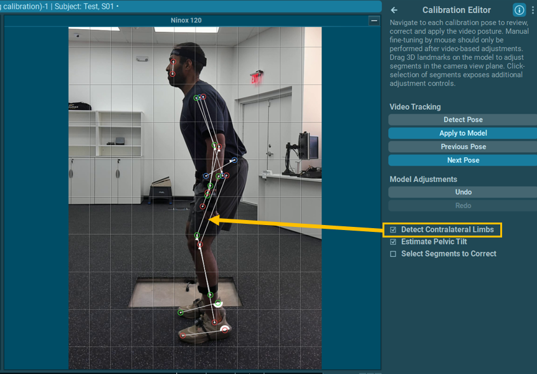
Task: Select the blue landmark near the back hip
Action: pos(234,161)
